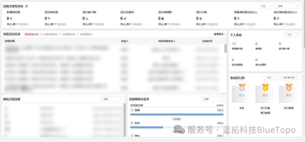Click the 流程标题 column header
This screenshot has width=305, height=142.
pos(10,41)
